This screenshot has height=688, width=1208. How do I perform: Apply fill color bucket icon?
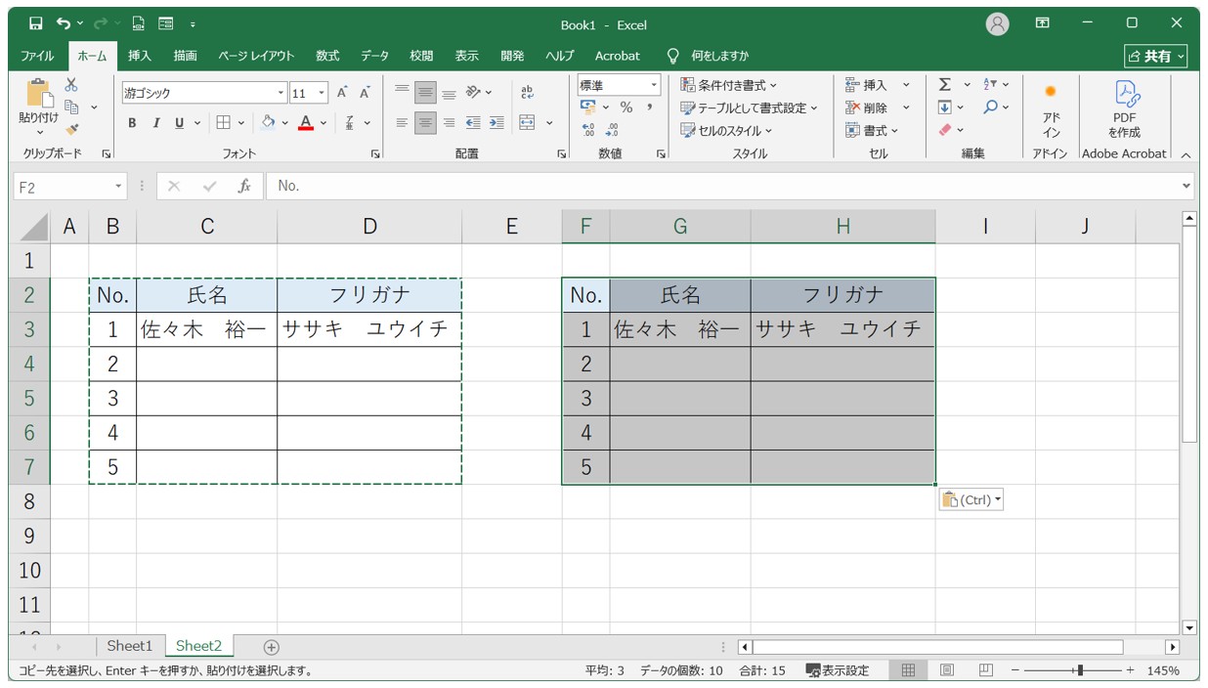tap(268, 123)
